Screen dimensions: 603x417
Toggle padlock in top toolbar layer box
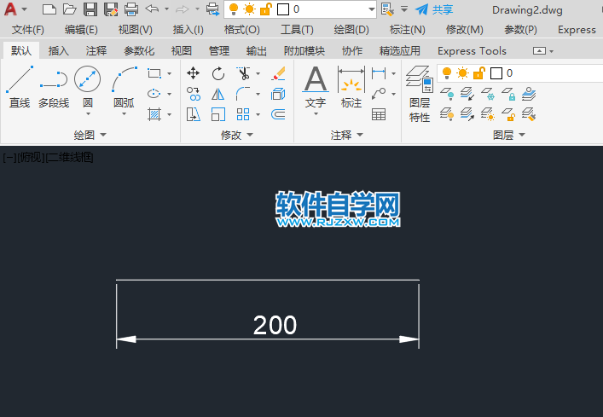[x=266, y=9]
